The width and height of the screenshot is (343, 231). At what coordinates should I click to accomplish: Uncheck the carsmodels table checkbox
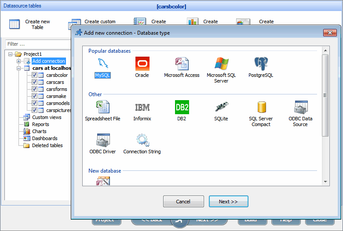[x=34, y=103]
